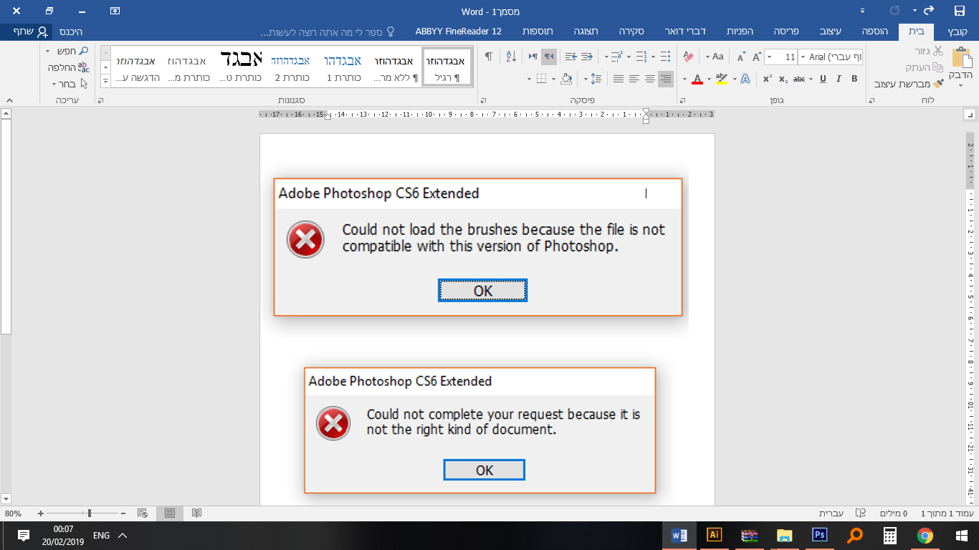Click the borders grid icon
The height and width of the screenshot is (550, 979).
[542, 79]
